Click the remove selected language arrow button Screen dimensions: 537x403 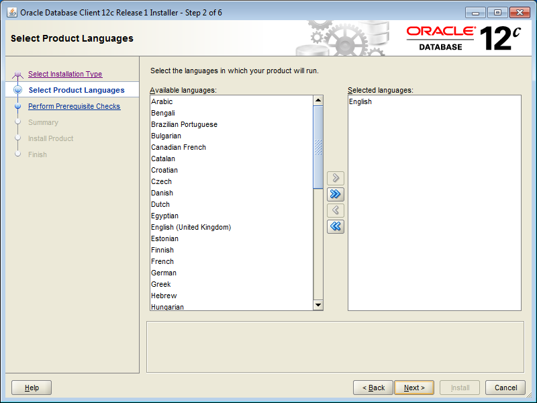[x=335, y=210]
